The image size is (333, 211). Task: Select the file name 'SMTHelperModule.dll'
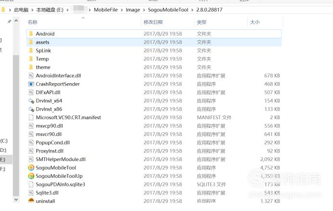[61, 159]
